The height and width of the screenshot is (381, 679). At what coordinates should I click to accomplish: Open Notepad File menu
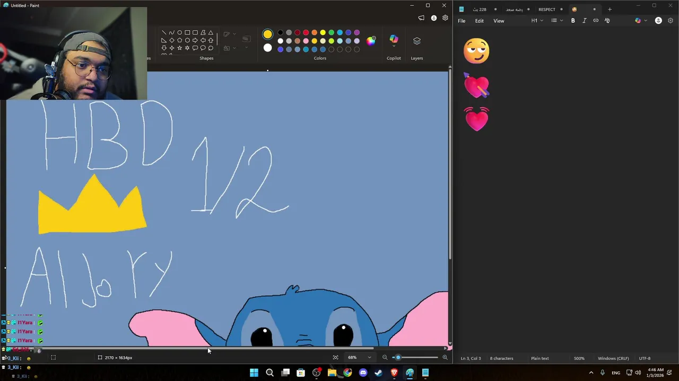462,21
